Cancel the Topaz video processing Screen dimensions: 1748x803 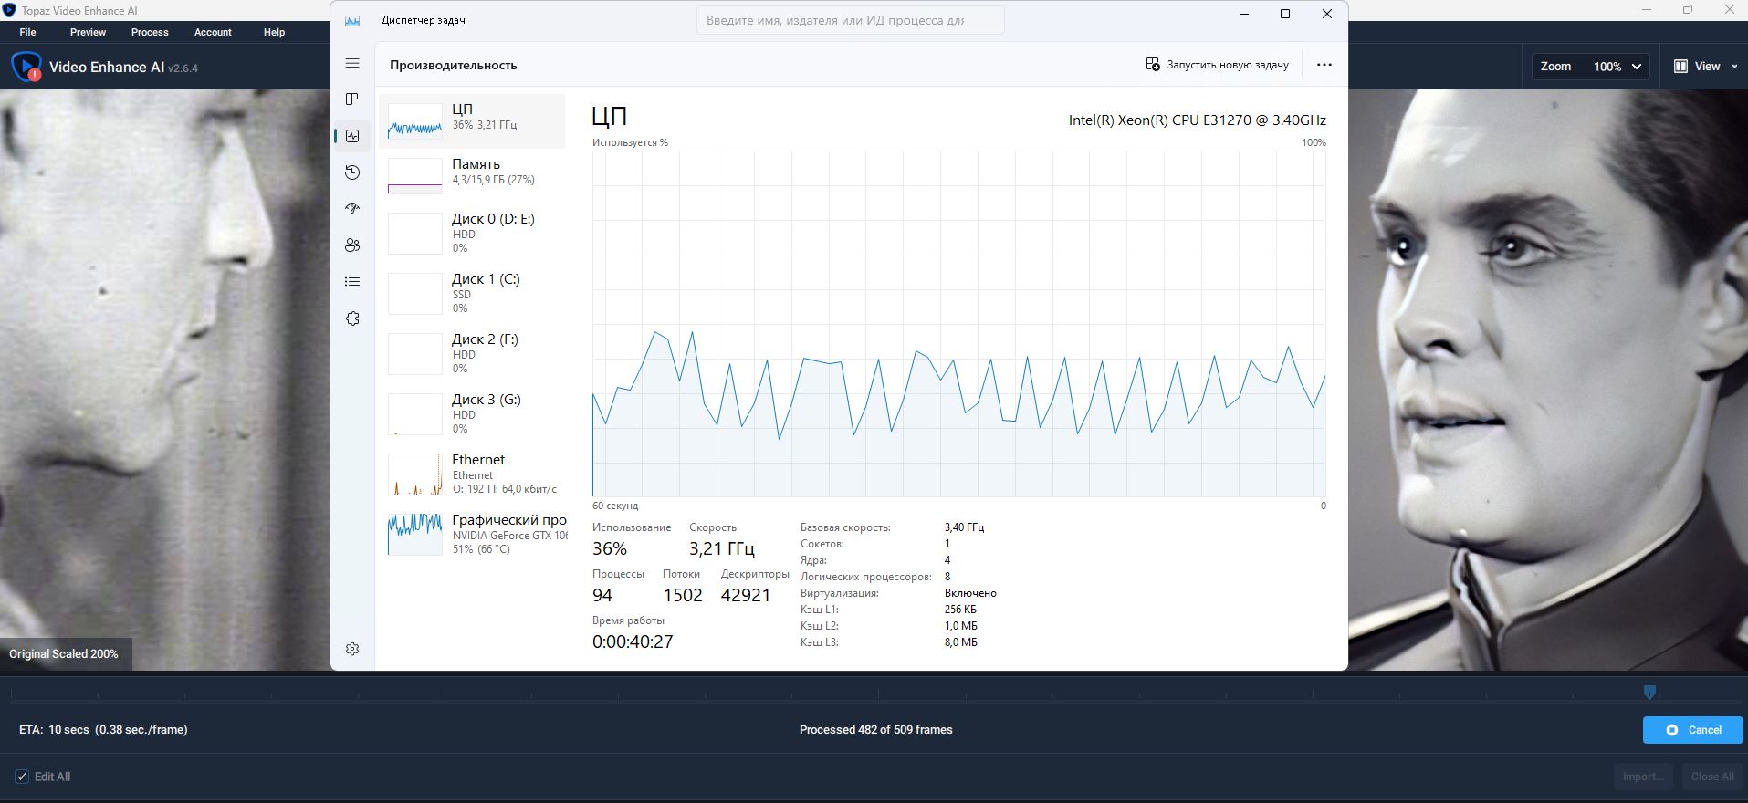(1693, 730)
